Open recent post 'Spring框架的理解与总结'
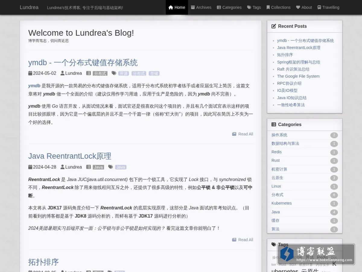This screenshot has height=272, width=362. click(299, 62)
